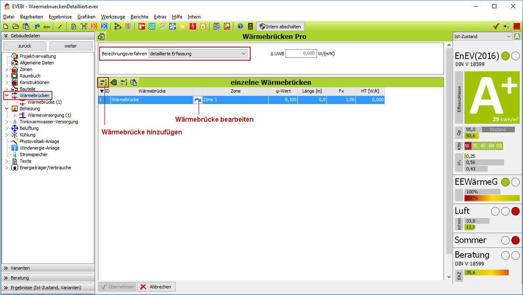Click the red checkmark icon top right

click(496, 27)
